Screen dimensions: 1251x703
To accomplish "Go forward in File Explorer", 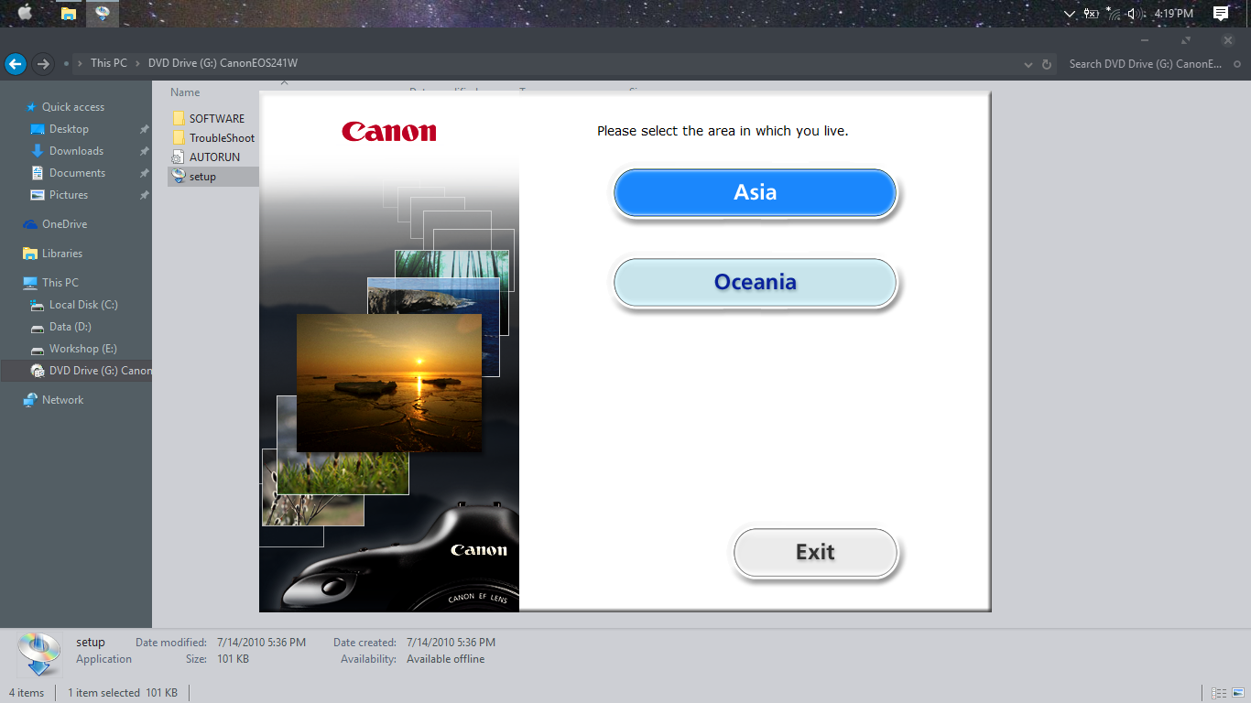I will click(x=42, y=64).
